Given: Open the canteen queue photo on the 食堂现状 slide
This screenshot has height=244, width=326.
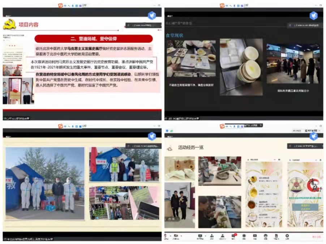Looking at the screenshot, I should pyautogui.click(x=293, y=64).
